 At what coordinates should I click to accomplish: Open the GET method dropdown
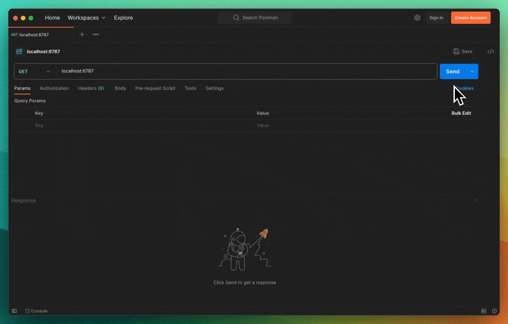[34, 72]
